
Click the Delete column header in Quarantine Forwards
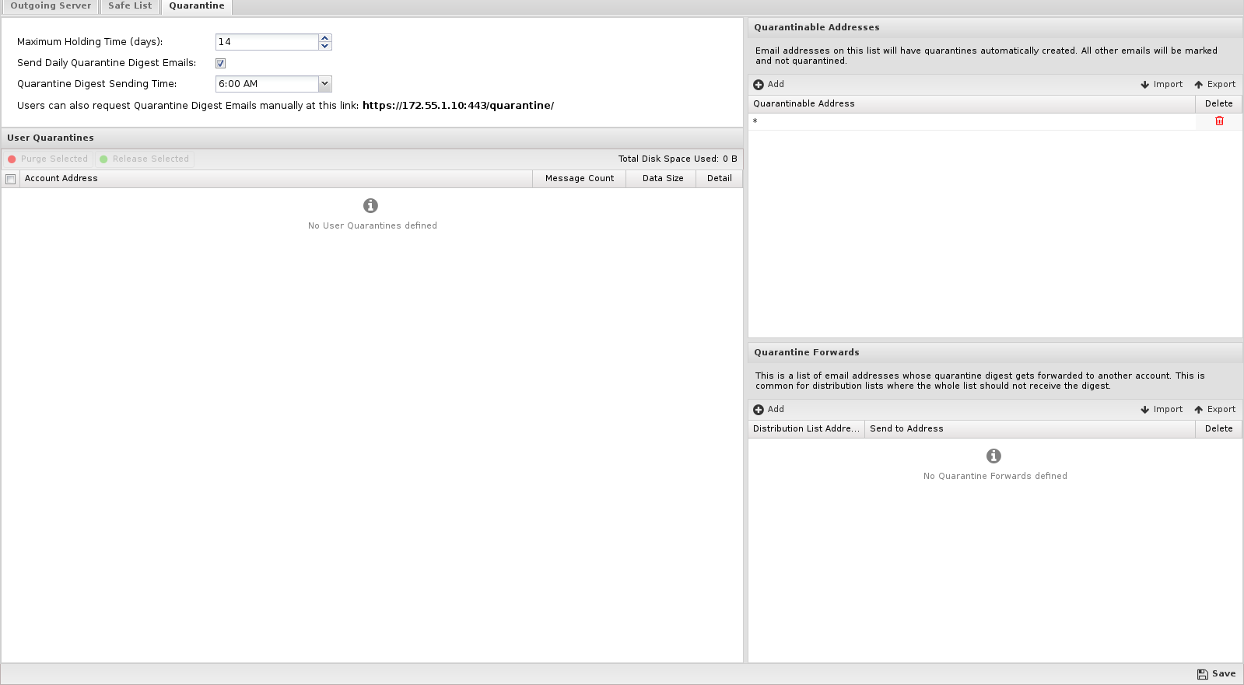(x=1219, y=428)
